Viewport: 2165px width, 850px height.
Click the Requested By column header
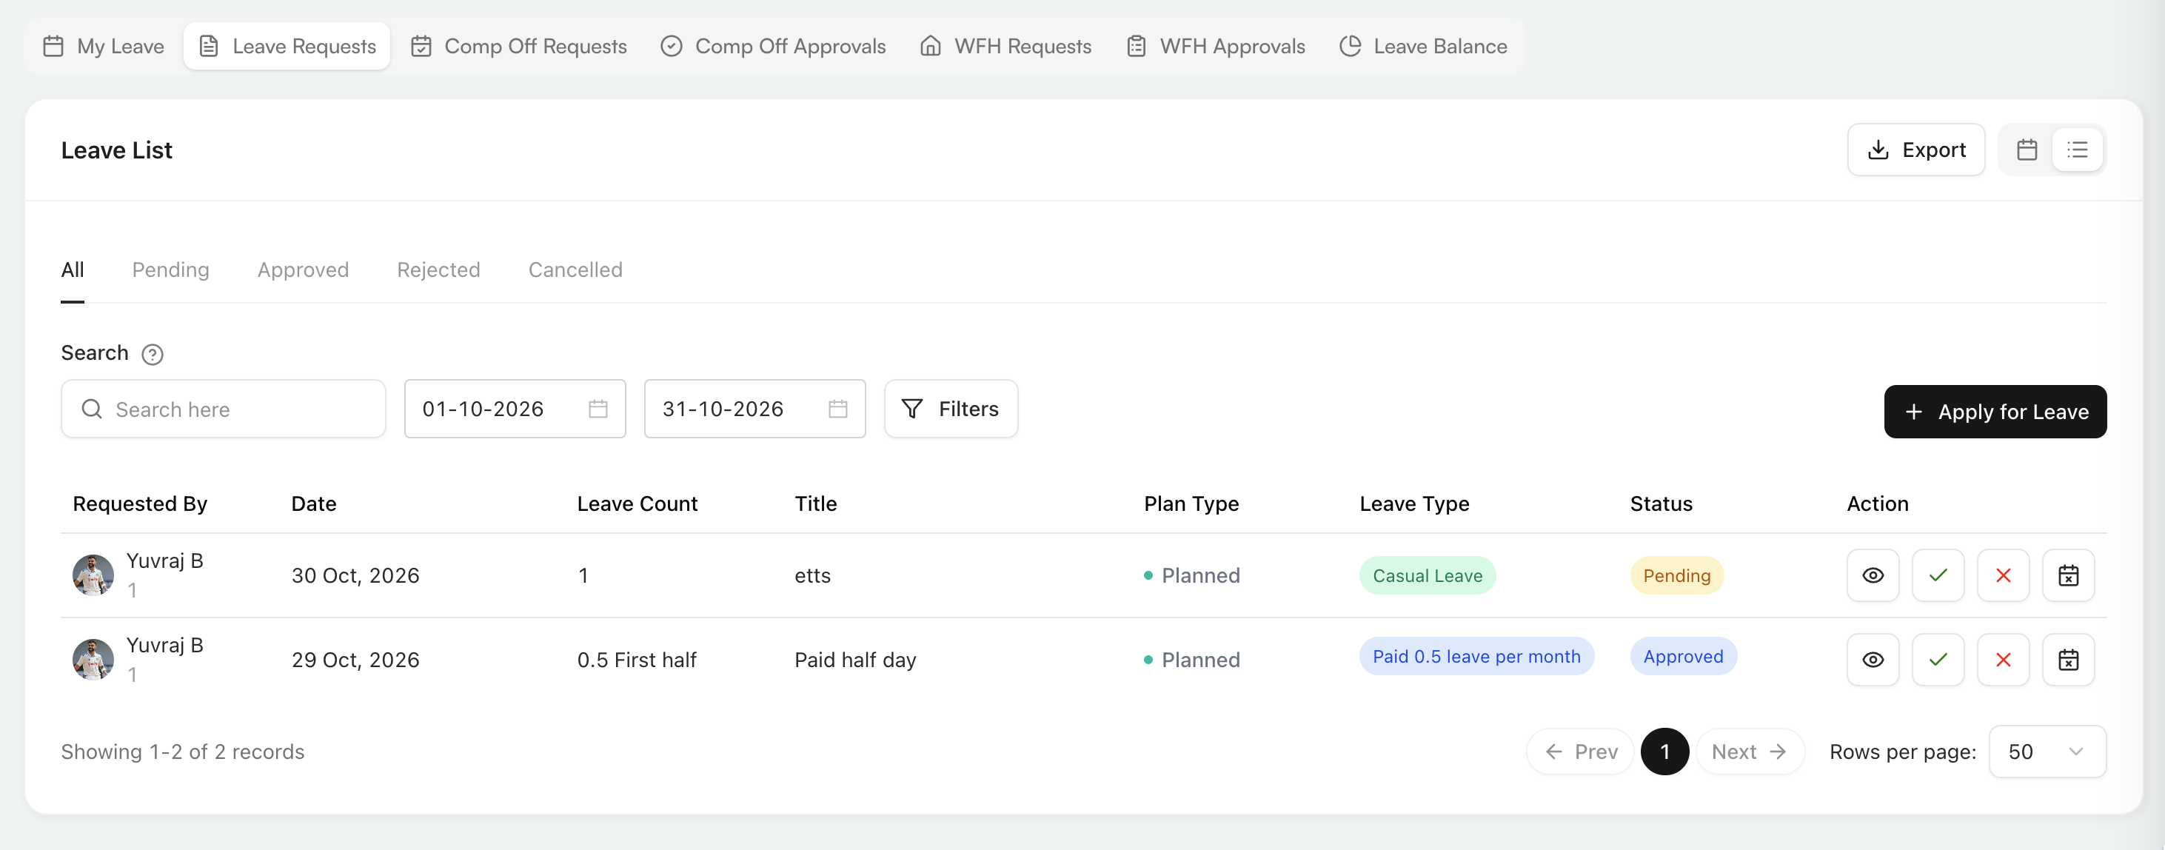tap(139, 503)
